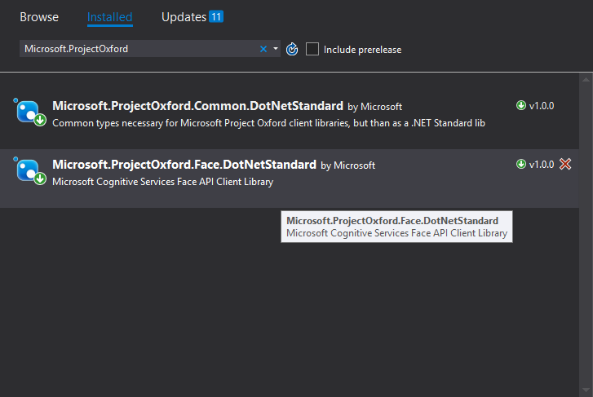This screenshot has height=397, width=593.
Task: Click the Common package description text
Action: pos(268,123)
